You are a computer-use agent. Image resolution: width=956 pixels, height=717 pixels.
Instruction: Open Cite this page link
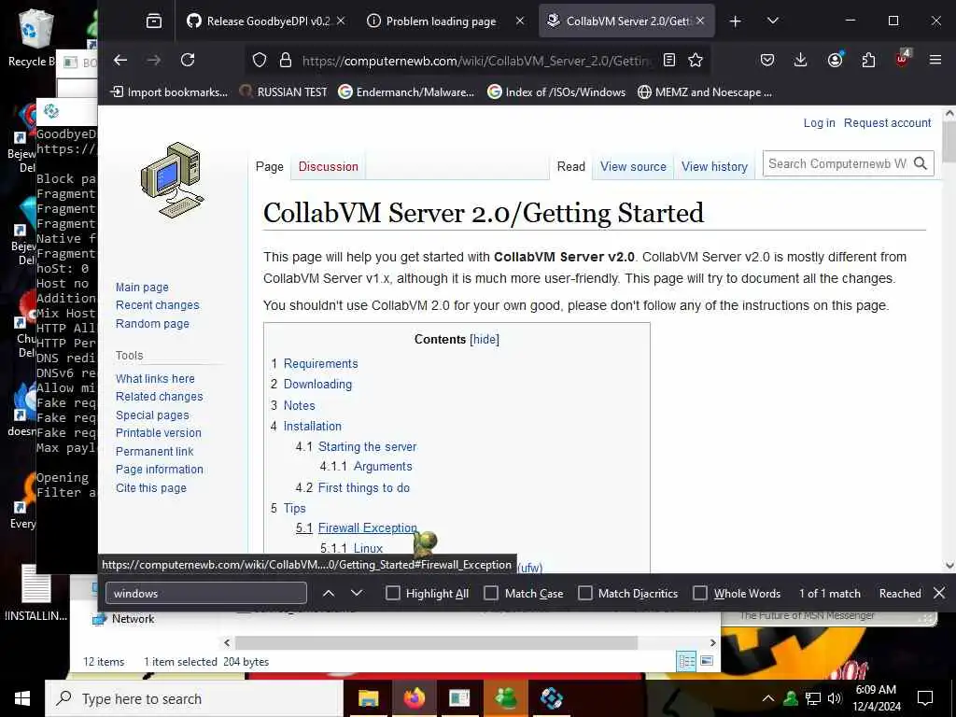pos(151,487)
